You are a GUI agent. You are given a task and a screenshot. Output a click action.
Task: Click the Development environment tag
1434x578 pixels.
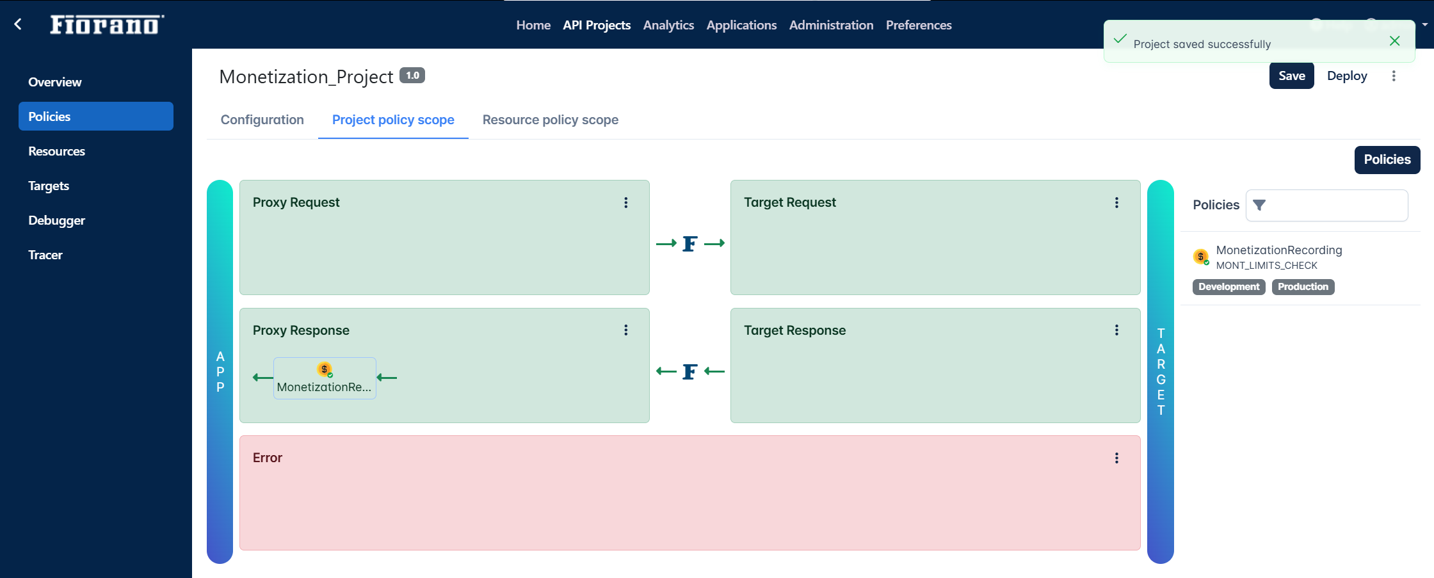coord(1229,287)
